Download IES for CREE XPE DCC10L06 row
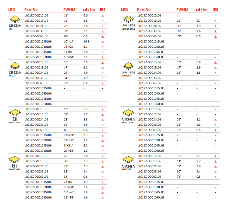The height and width of the screenshot is (204, 230). 103,16
